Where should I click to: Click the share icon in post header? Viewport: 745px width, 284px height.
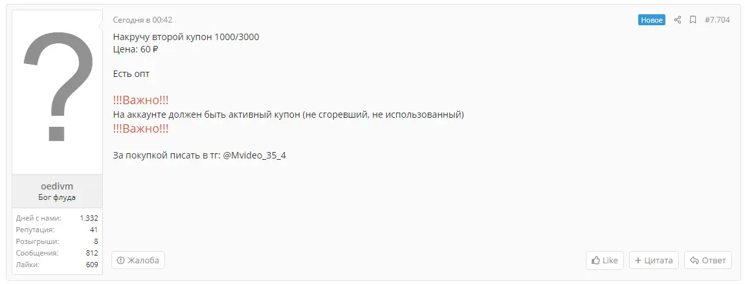(678, 20)
